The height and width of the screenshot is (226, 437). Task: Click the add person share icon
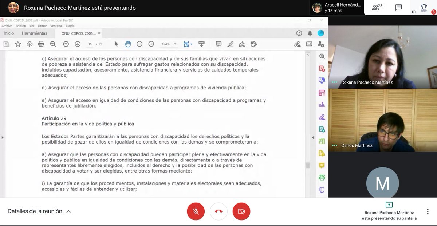pos(321,44)
